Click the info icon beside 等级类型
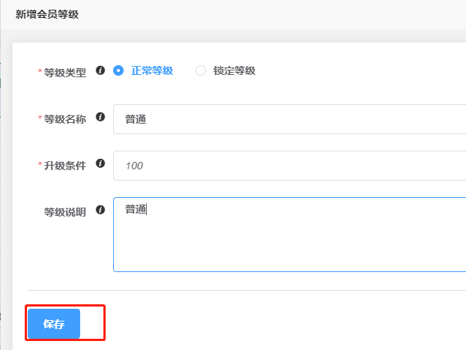The height and width of the screenshot is (350, 466). pyautogui.click(x=100, y=70)
